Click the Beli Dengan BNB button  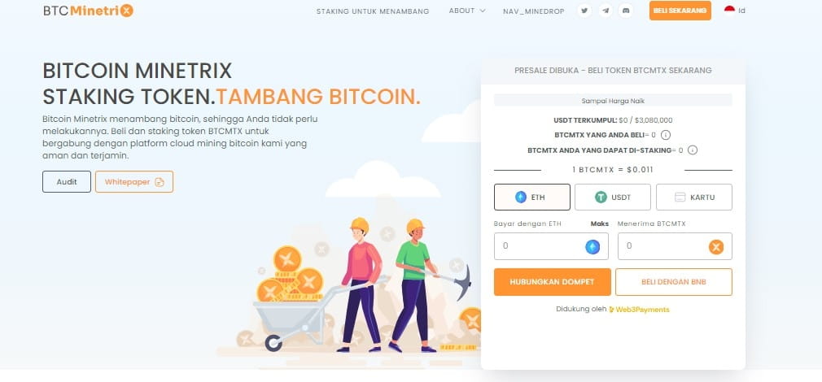(x=674, y=282)
